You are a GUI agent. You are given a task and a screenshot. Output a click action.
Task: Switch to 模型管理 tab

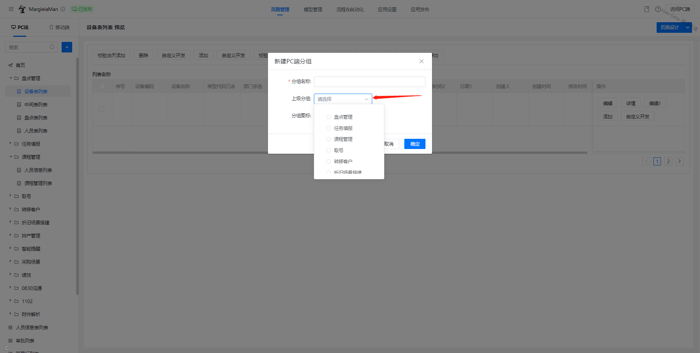click(313, 9)
